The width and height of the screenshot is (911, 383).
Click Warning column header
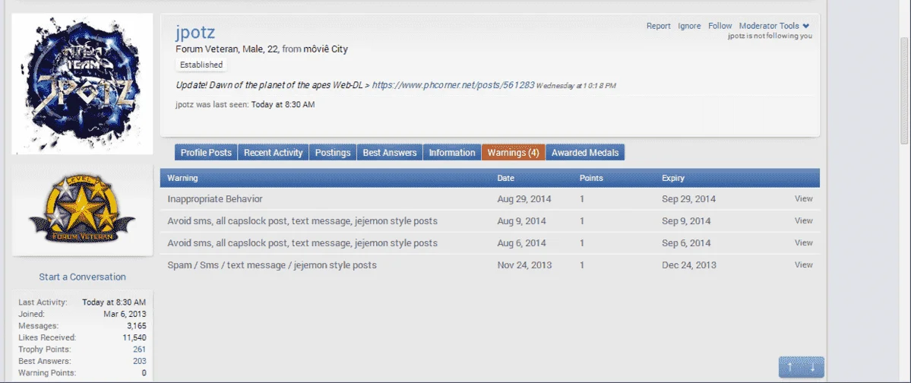point(182,178)
